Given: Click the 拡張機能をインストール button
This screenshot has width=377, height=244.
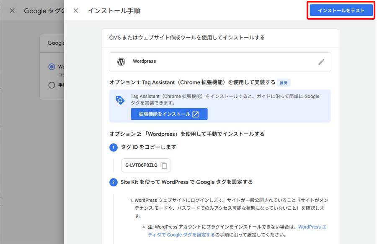Looking at the screenshot, I should point(169,114).
